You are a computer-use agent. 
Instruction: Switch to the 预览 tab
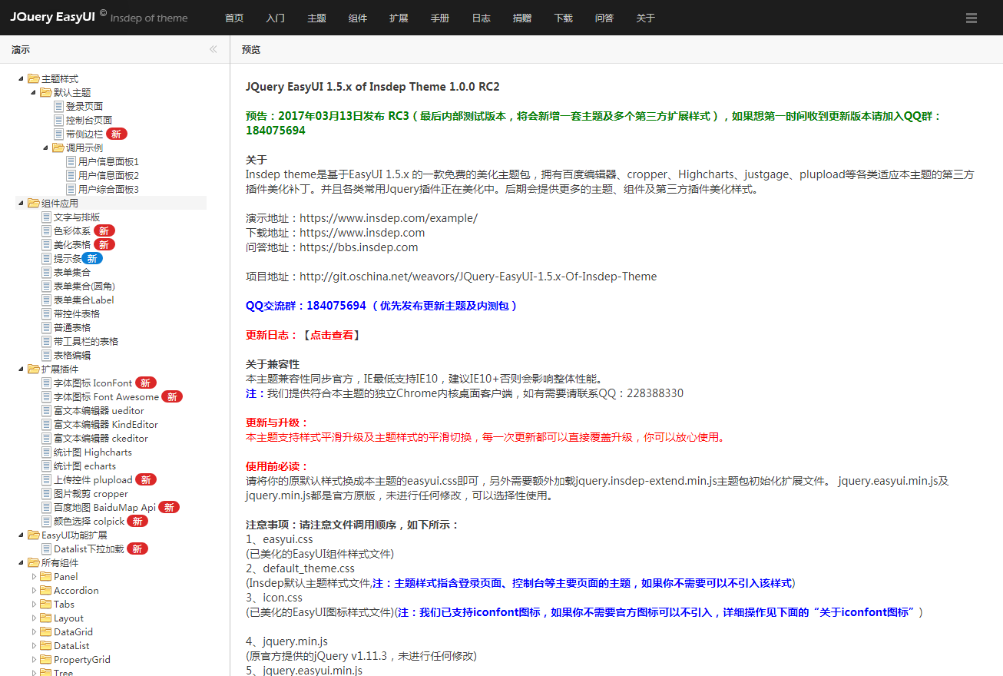251,48
